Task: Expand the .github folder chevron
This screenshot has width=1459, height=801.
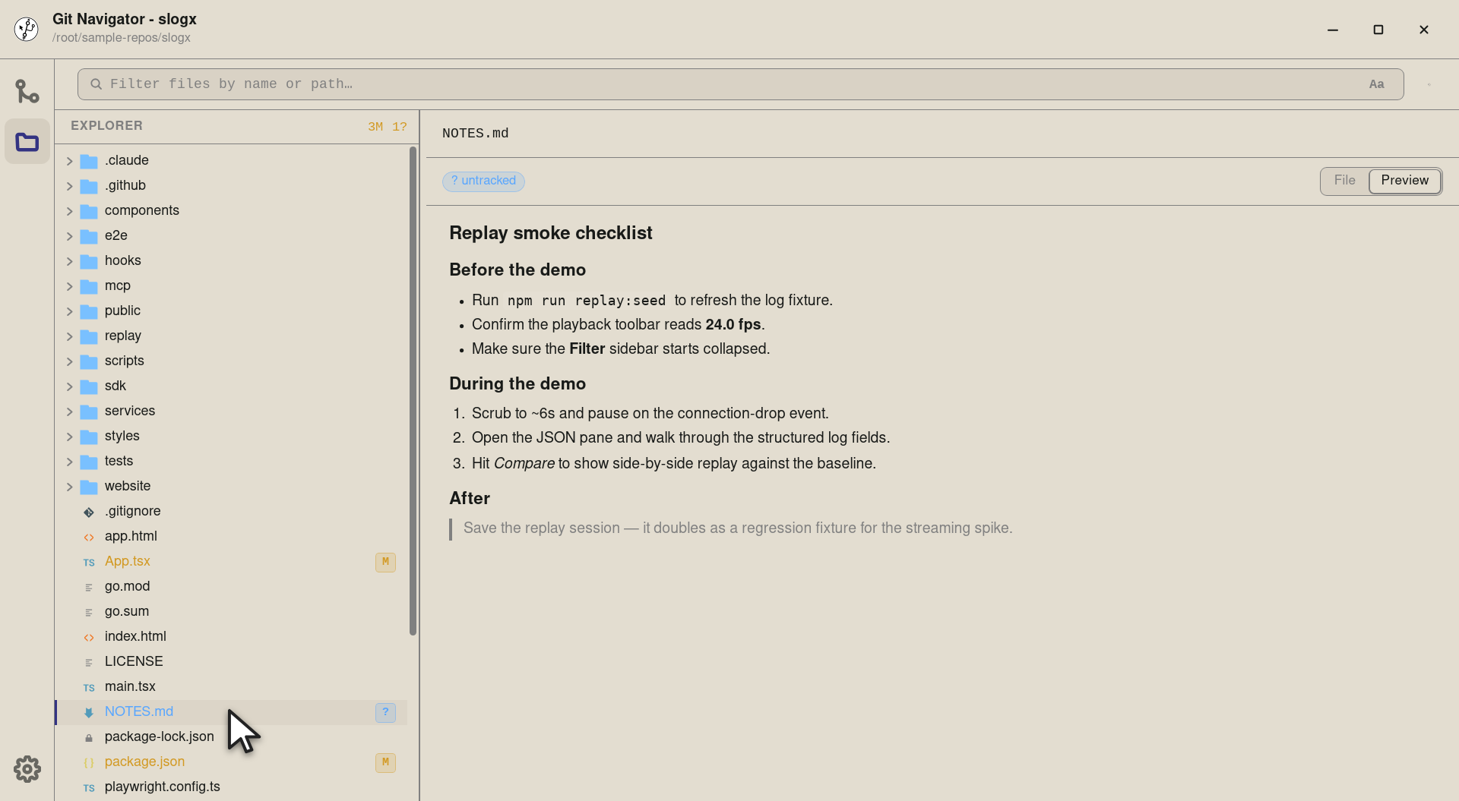Action: pyautogui.click(x=69, y=186)
